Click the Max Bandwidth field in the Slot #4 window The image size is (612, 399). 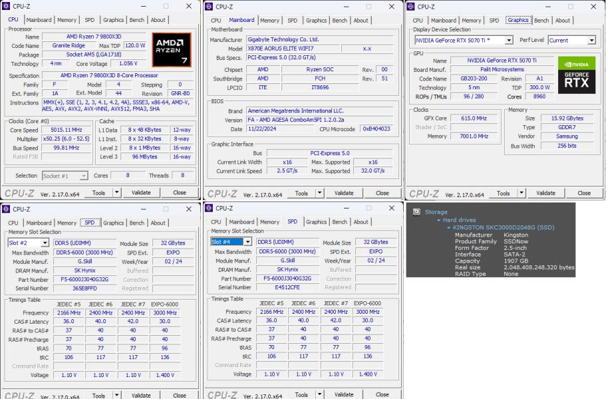point(287,251)
